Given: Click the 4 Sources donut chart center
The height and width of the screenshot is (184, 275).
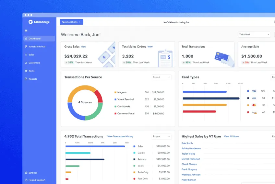Looking at the screenshot, I should point(85,102).
